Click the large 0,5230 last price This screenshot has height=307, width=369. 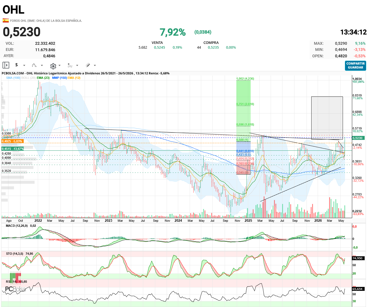pyautogui.click(x=22, y=32)
